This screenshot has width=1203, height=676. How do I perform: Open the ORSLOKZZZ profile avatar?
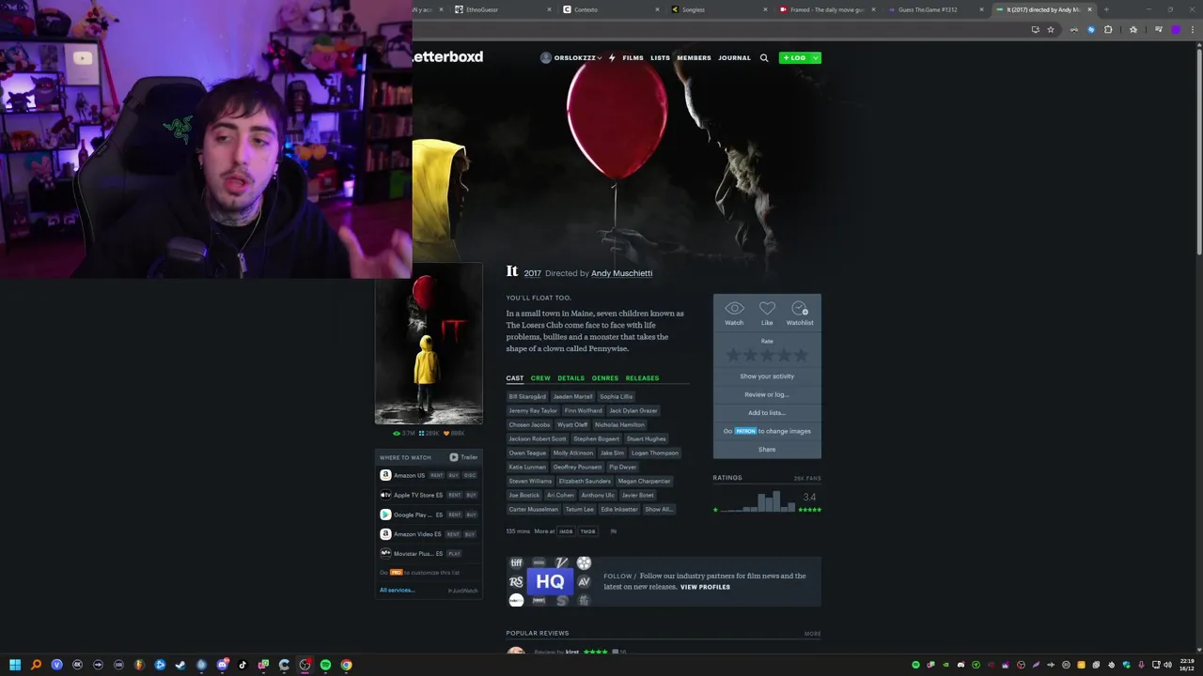(546, 58)
